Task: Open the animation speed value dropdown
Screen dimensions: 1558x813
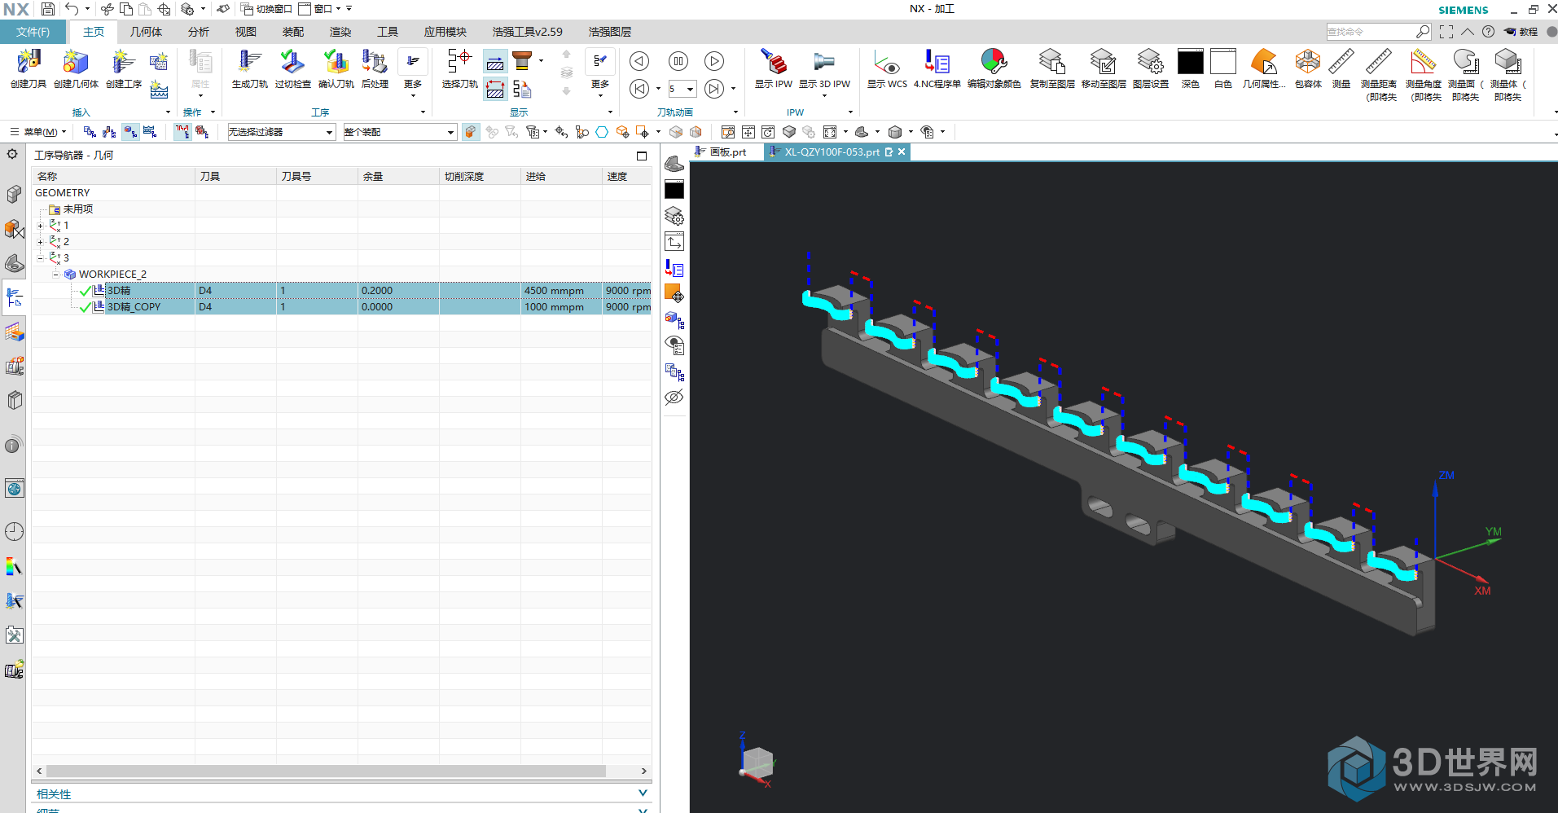Action: click(691, 89)
